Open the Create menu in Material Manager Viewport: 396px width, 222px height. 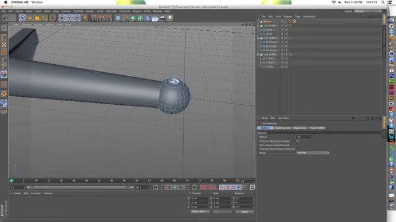tap(17, 194)
